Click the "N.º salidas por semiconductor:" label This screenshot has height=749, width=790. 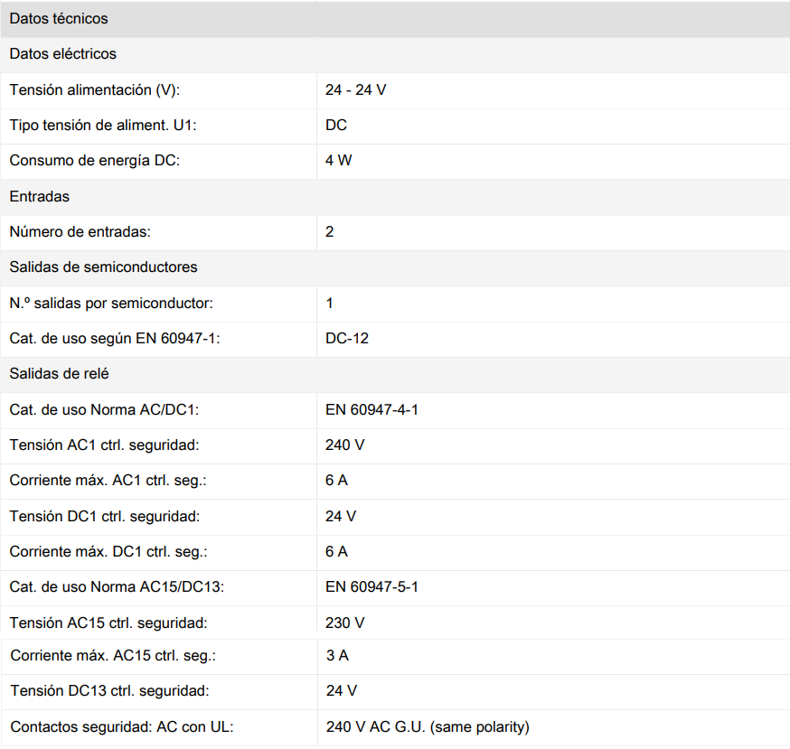pos(111,304)
